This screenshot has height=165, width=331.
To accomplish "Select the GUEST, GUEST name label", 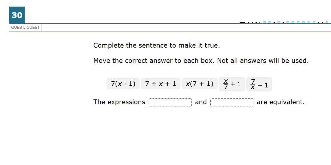I will [x=25, y=28].
